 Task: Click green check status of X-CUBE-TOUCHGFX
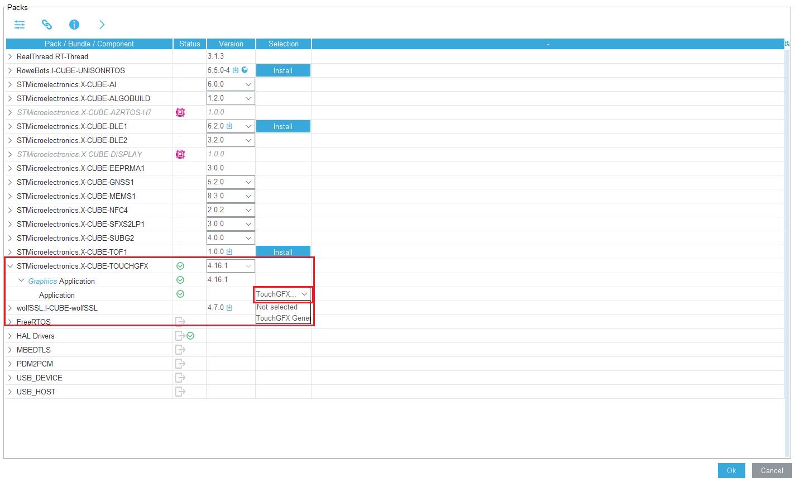pos(180,266)
